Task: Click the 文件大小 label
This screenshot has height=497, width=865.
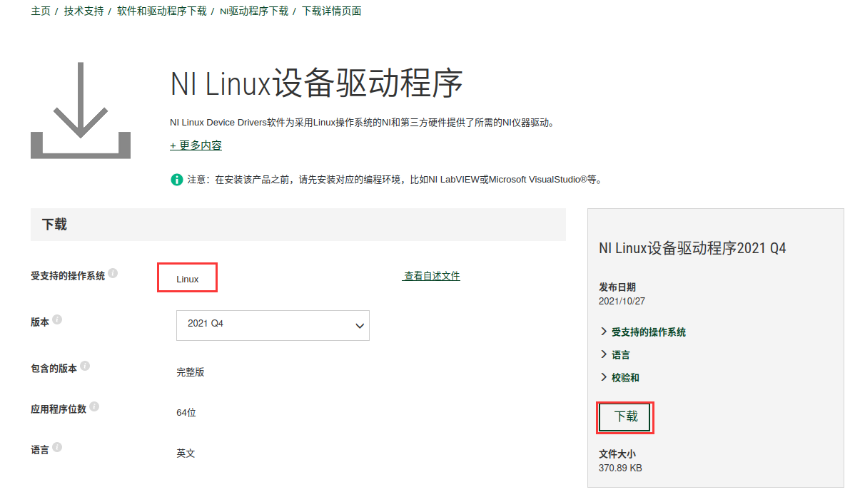Action: coord(617,454)
